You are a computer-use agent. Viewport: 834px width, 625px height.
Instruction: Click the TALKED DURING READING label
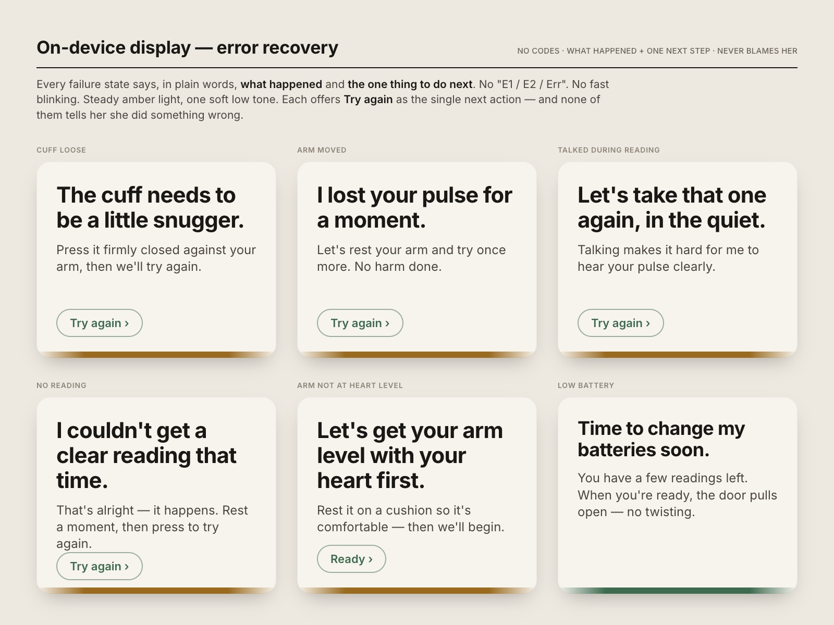click(x=609, y=150)
